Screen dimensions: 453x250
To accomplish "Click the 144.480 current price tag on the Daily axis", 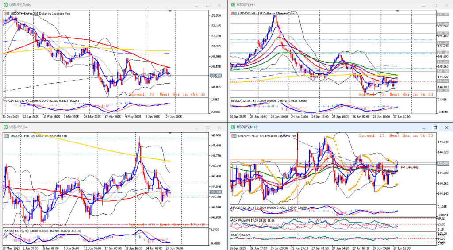I will click(x=216, y=76).
